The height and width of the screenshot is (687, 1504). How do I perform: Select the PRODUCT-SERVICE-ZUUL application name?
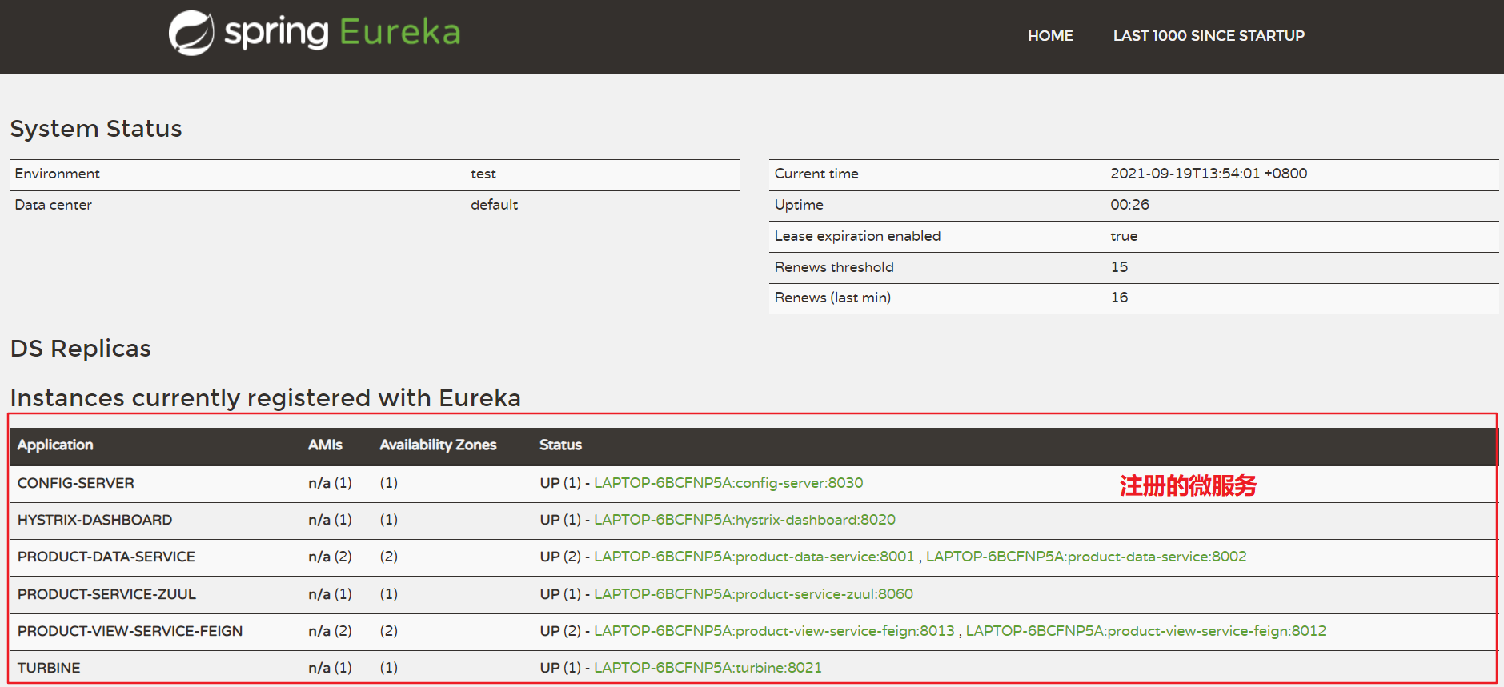point(106,594)
